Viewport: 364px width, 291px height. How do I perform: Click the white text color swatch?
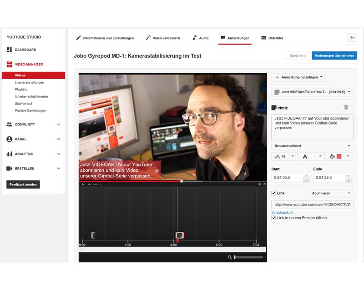pos(311,156)
